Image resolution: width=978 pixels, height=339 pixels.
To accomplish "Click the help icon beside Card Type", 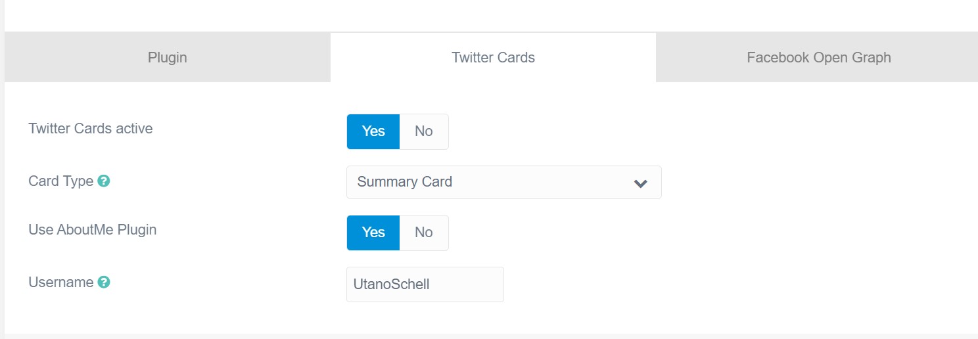I will [x=103, y=181].
